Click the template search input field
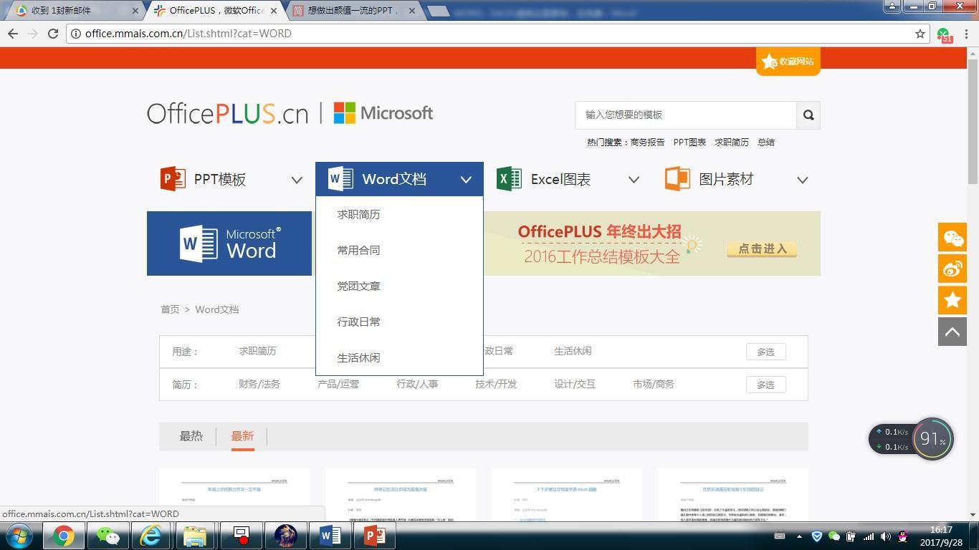 pyautogui.click(x=686, y=115)
